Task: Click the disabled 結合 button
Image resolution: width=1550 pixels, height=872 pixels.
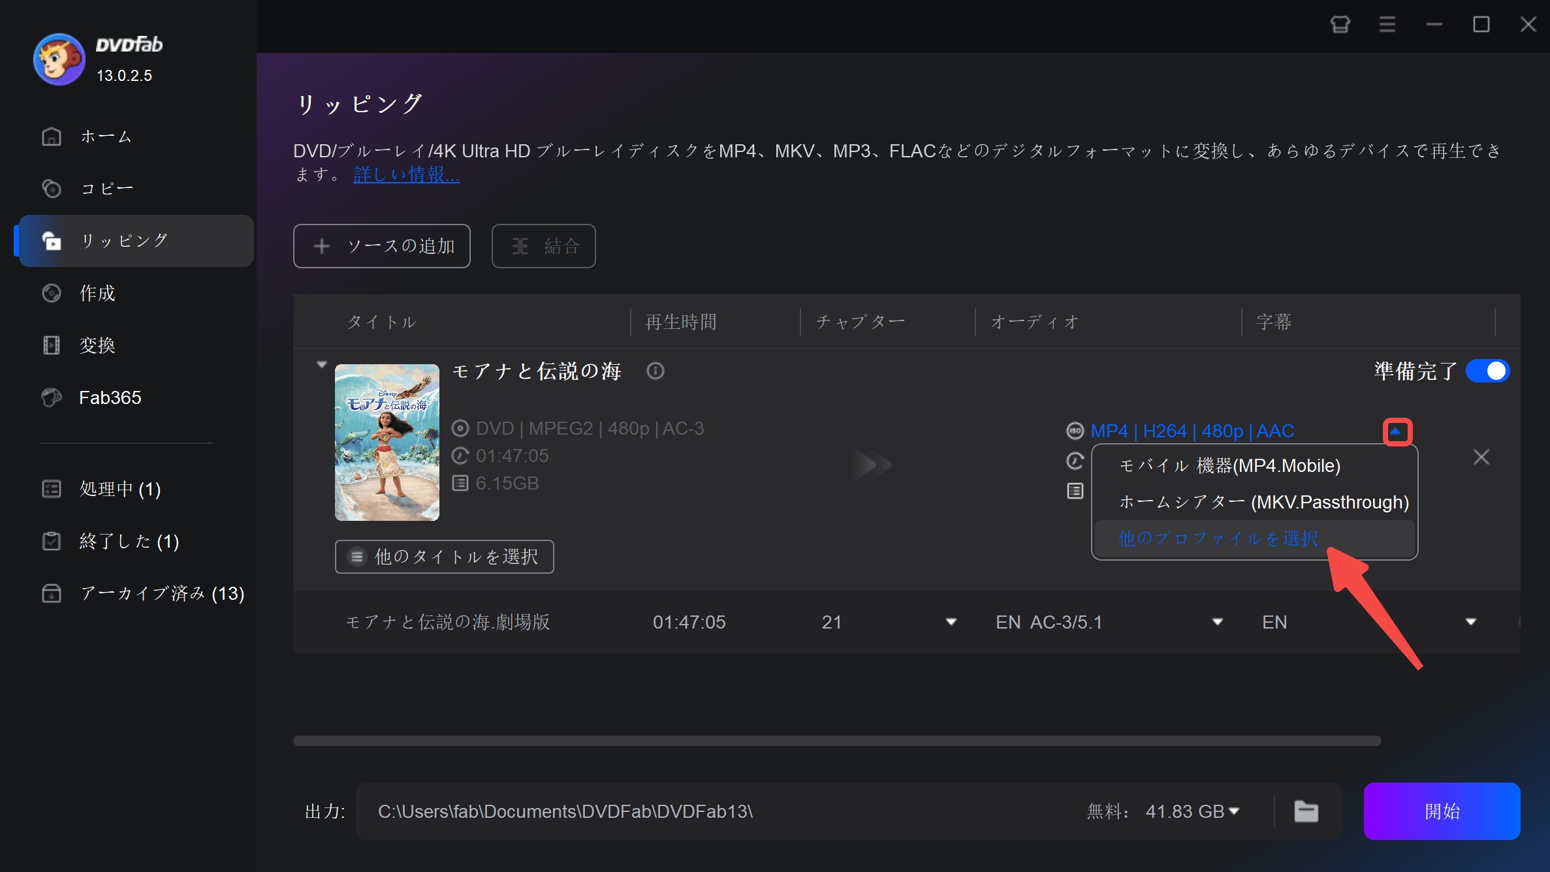Action: tap(543, 246)
